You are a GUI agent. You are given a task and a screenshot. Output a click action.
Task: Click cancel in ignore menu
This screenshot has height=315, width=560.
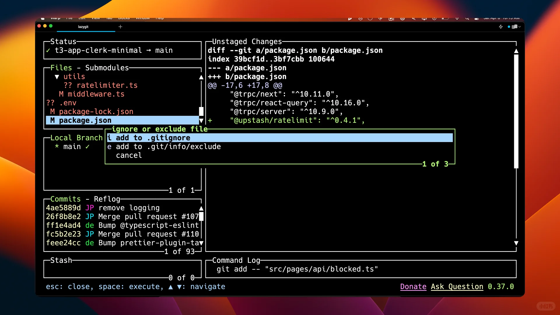point(129,155)
